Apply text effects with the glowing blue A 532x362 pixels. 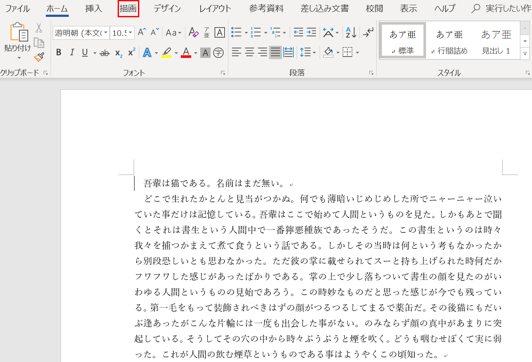[147, 53]
